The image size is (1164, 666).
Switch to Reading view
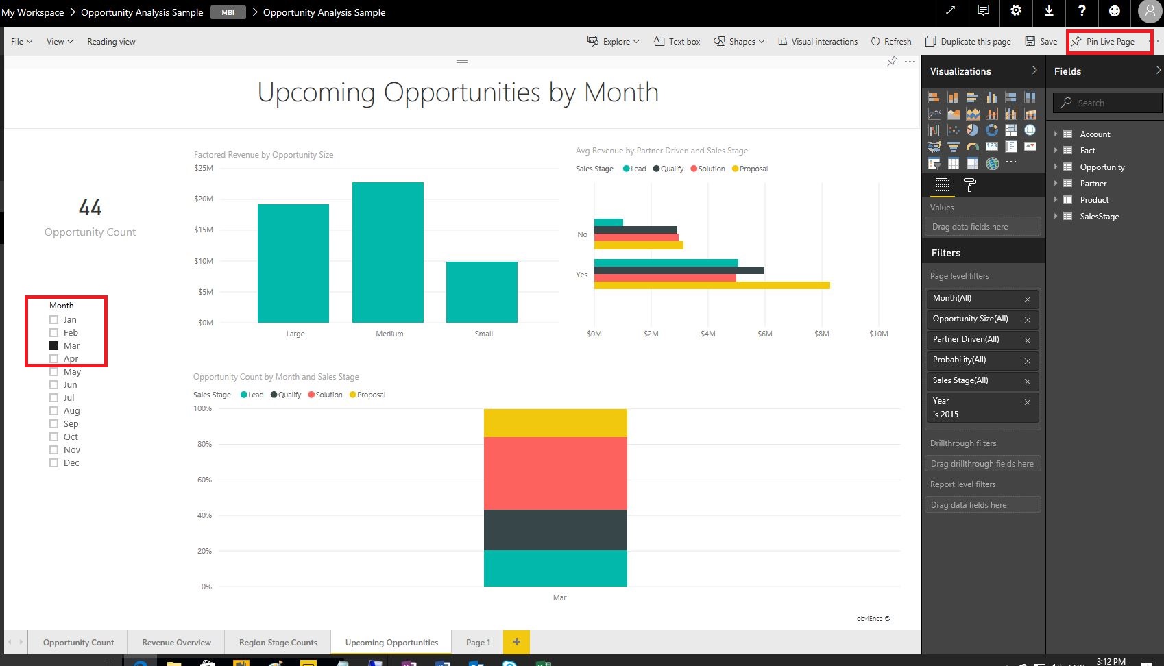(x=111, y=42)
